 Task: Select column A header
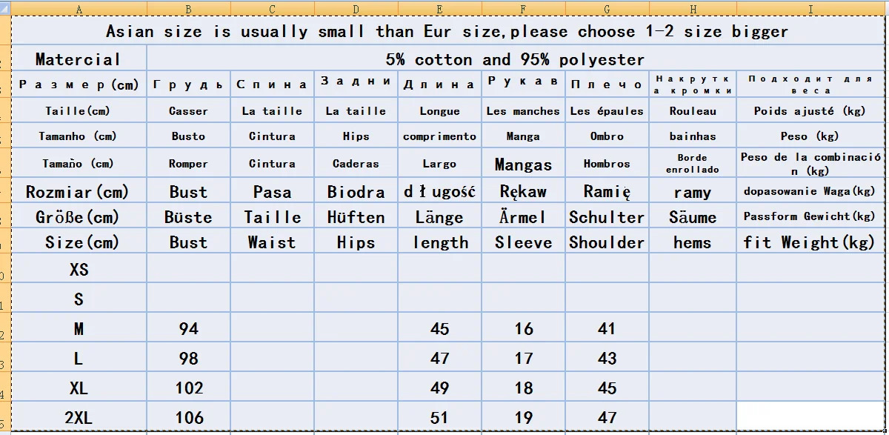[79, 9]
